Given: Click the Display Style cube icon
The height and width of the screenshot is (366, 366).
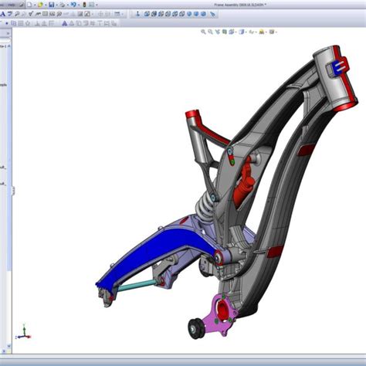Looking at the screenshot, I should pos(241,32).
